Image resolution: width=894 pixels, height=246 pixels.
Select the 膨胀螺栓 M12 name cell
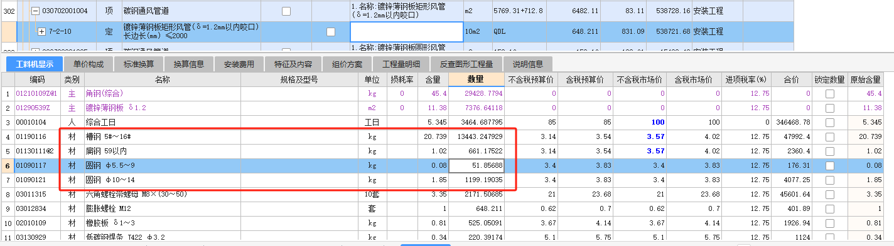[163, 208]
